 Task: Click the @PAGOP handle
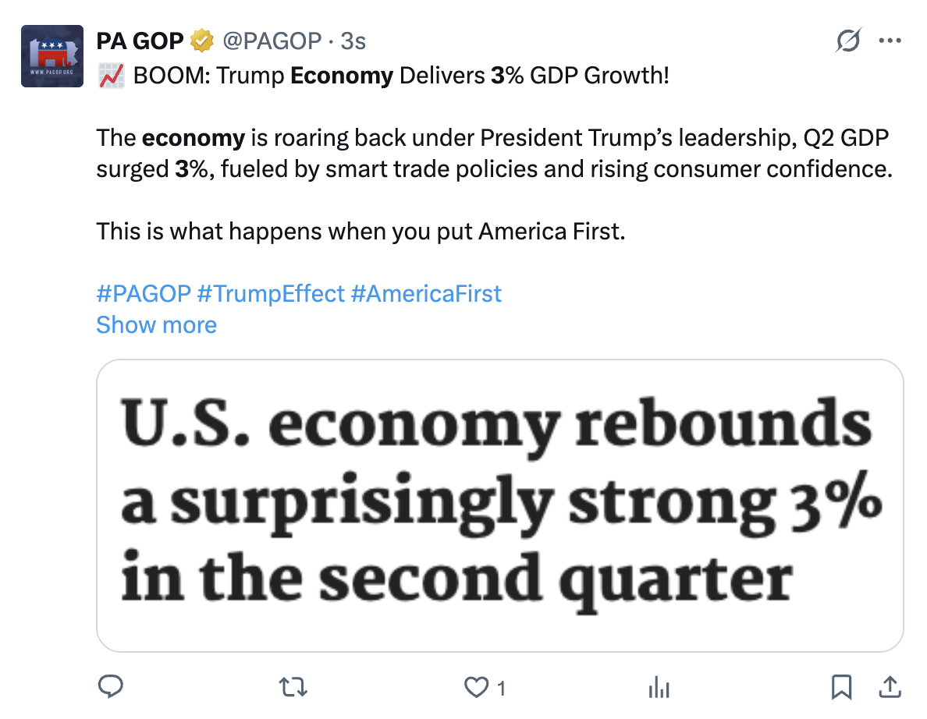pos(272,40)
